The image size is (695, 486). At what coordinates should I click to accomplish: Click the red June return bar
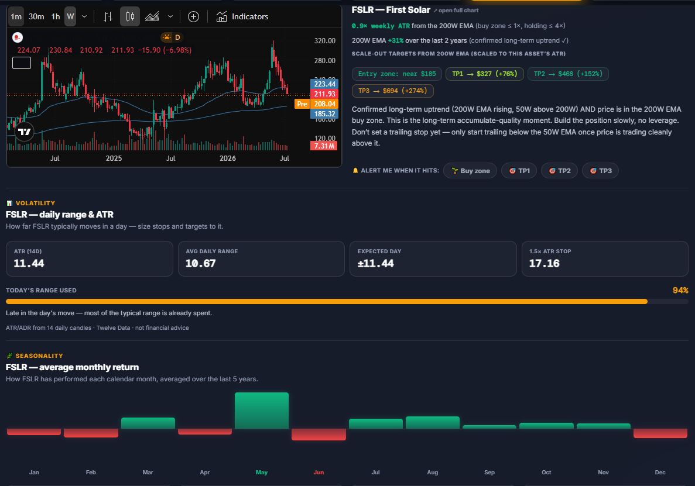click(319, 434)
